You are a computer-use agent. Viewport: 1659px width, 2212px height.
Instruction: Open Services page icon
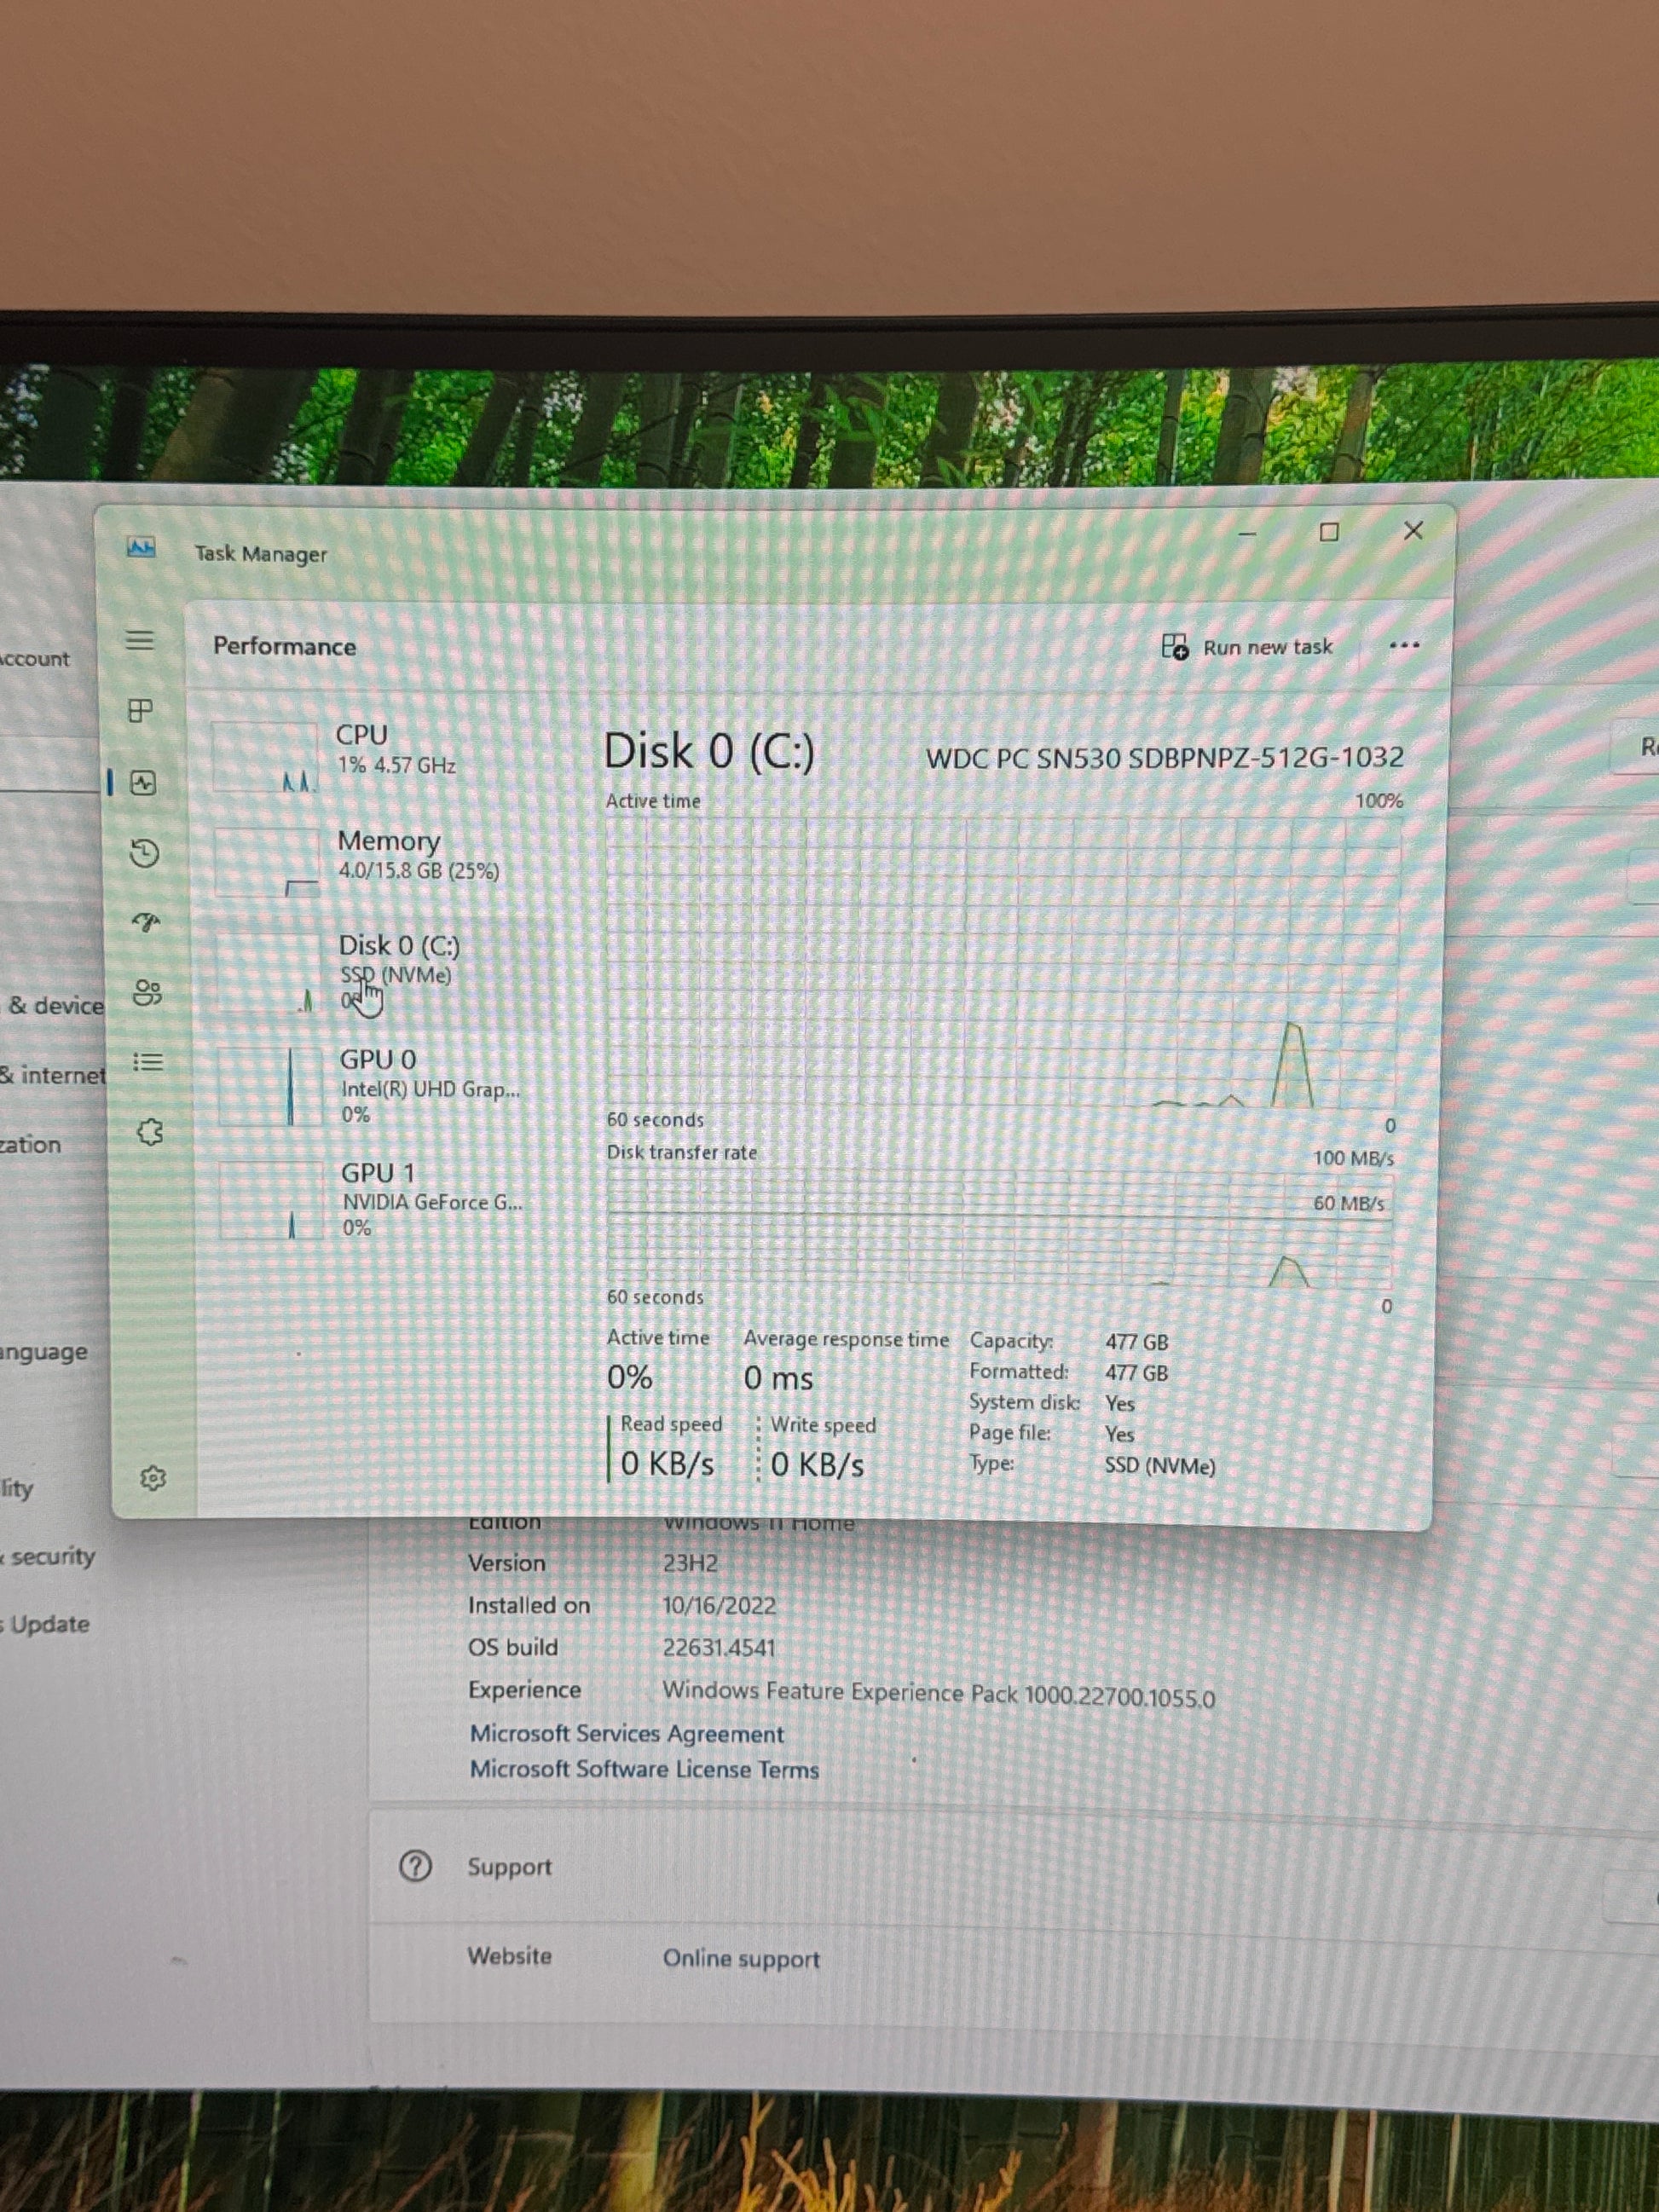pyautogui.click(x=150, y=1133)
